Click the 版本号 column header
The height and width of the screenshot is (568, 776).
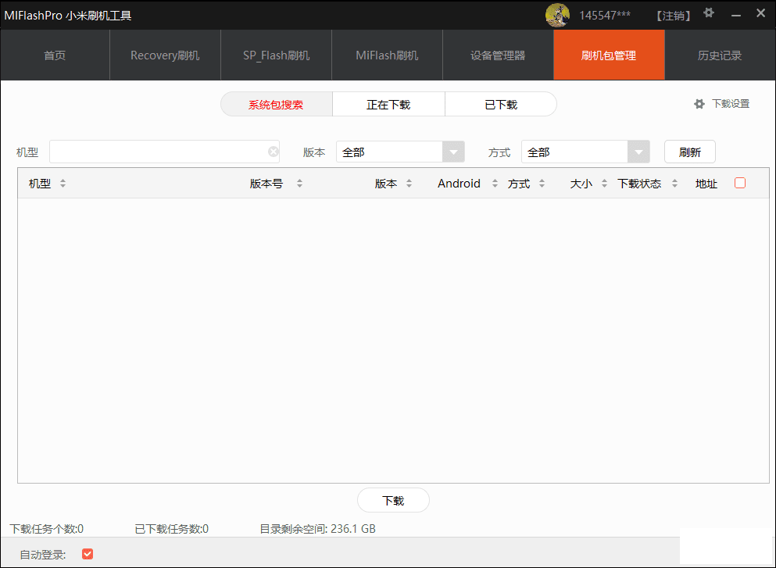tap(266, 184)
